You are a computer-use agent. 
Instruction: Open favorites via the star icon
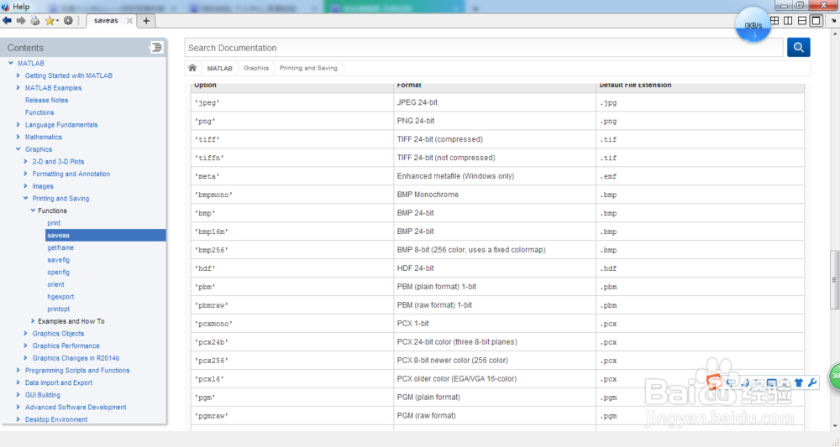50,20
